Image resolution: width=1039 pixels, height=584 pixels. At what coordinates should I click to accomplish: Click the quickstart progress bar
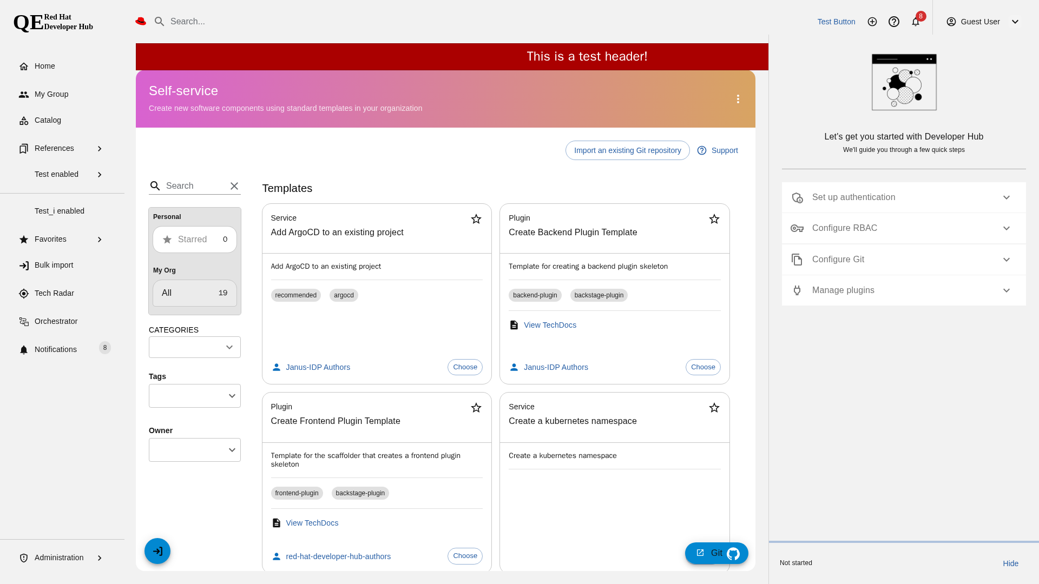tap(904, 542)
